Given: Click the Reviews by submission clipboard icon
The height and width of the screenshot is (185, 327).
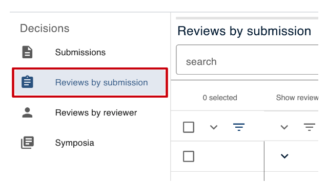Looking at the screenshot, I should [27, 82].
